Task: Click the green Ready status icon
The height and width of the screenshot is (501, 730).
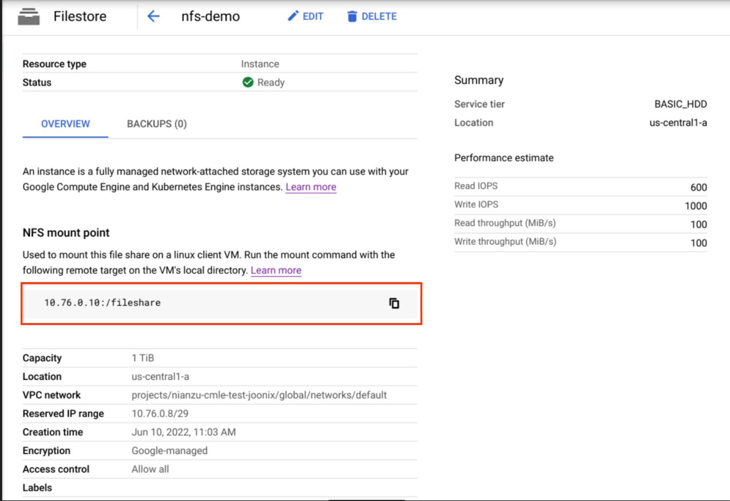Action: [248, 82]
